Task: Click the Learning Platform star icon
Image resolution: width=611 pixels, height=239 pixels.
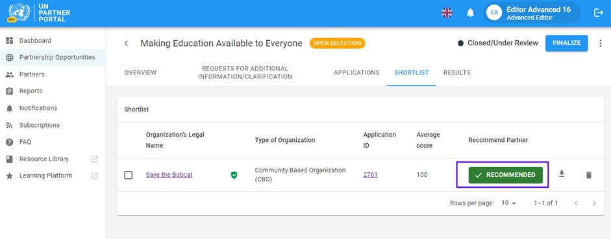Action: pyautogui.click(x=10, y=176)
